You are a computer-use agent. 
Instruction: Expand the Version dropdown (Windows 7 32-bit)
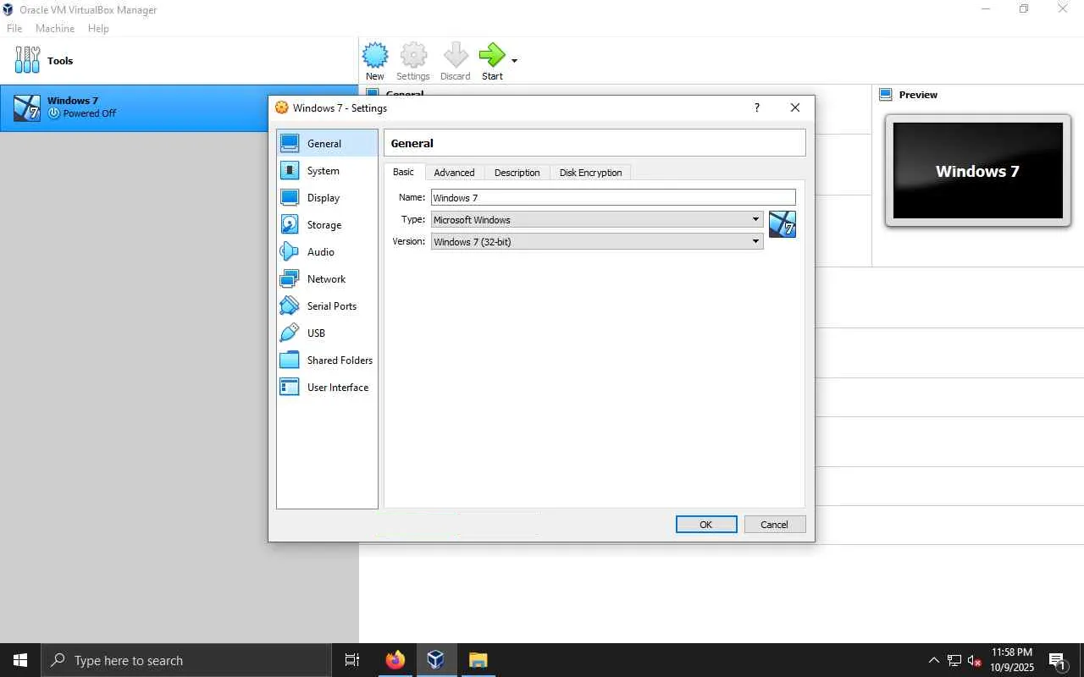(x=597, y=241)
